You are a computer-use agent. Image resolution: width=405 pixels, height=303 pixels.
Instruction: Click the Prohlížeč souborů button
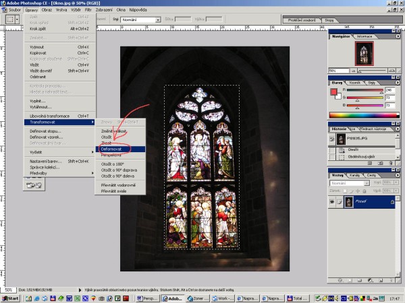pyautogui.click(x=303, y=20)
